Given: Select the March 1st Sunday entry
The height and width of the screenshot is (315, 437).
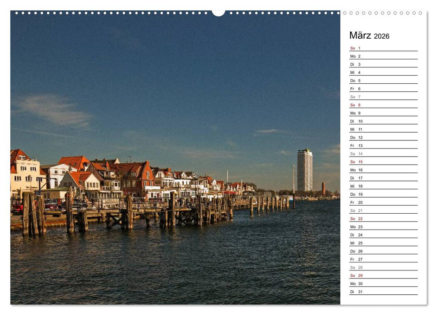Looking at the screenshot, I should [355, 47].
